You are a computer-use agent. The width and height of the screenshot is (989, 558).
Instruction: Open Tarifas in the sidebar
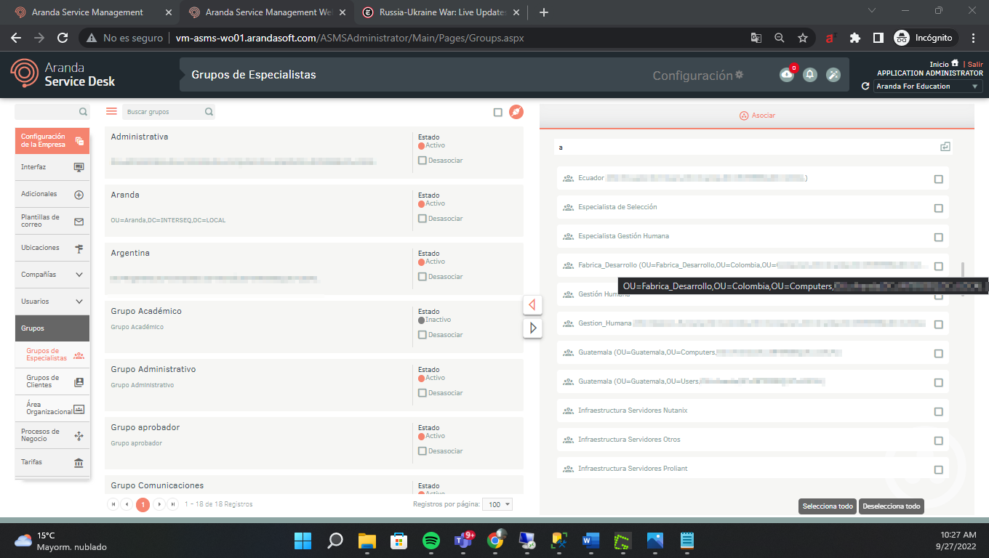pos(52,462)
